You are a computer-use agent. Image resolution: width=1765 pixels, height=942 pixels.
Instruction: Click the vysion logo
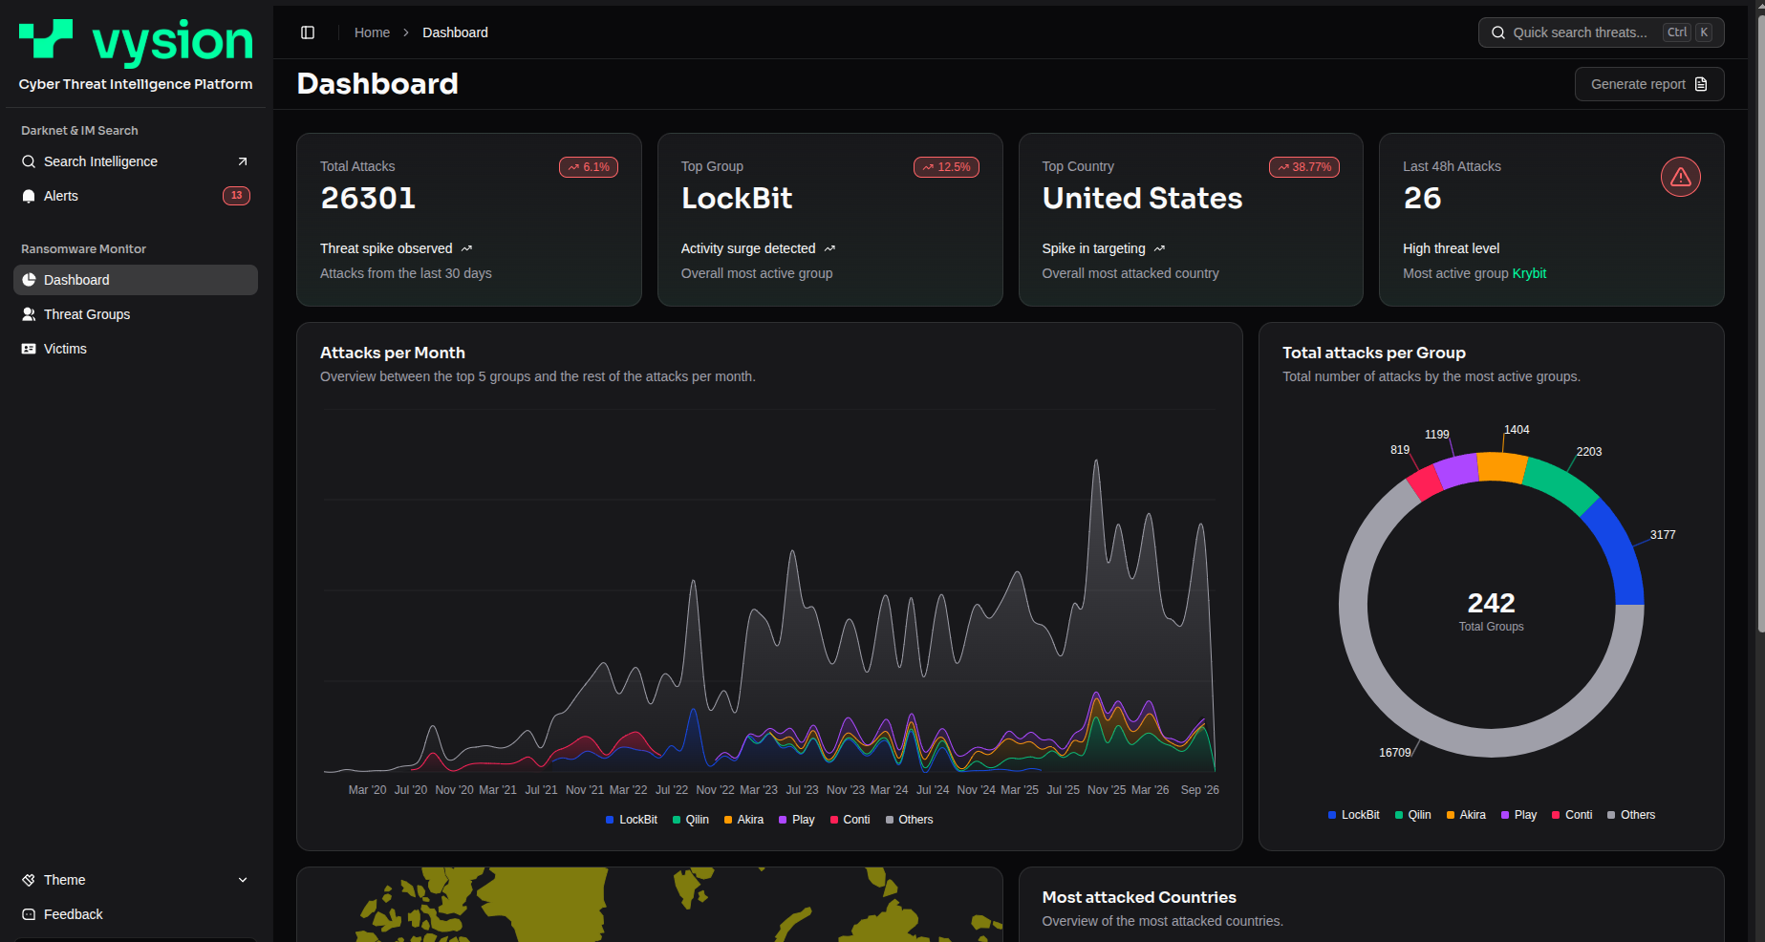136,42
